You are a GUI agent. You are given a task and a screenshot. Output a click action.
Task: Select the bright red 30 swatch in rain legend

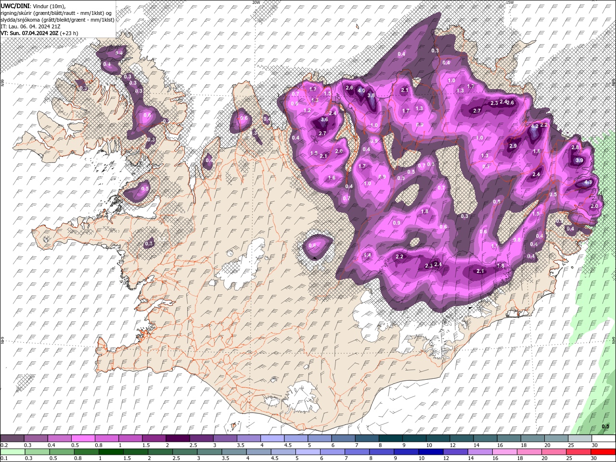[x=603, y=452]
